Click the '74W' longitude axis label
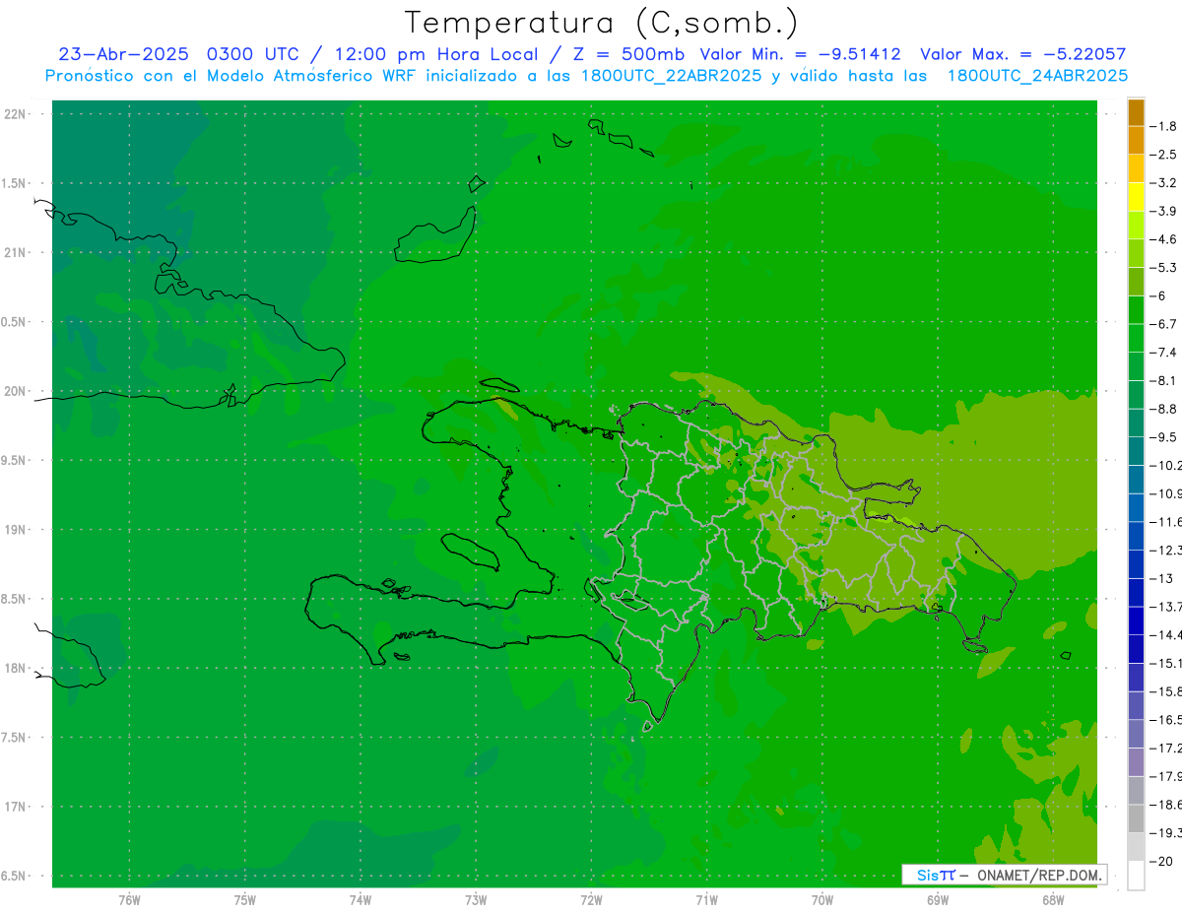The image size is (1182, 913). tap(361, 899)
